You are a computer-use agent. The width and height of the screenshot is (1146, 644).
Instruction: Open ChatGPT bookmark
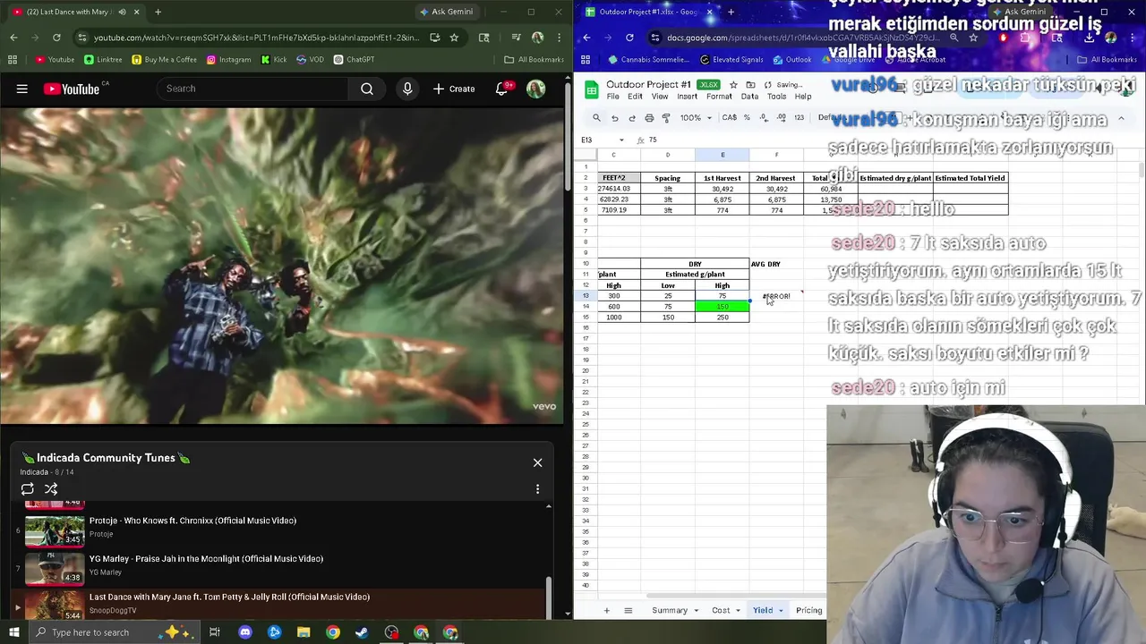(x=354, y=60)
